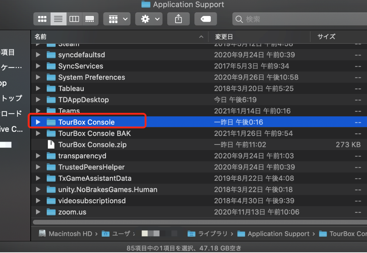The width and height of the screenshot is (367, 253).
Task: Open the gear Action menu dropdown
Action: 149,19
